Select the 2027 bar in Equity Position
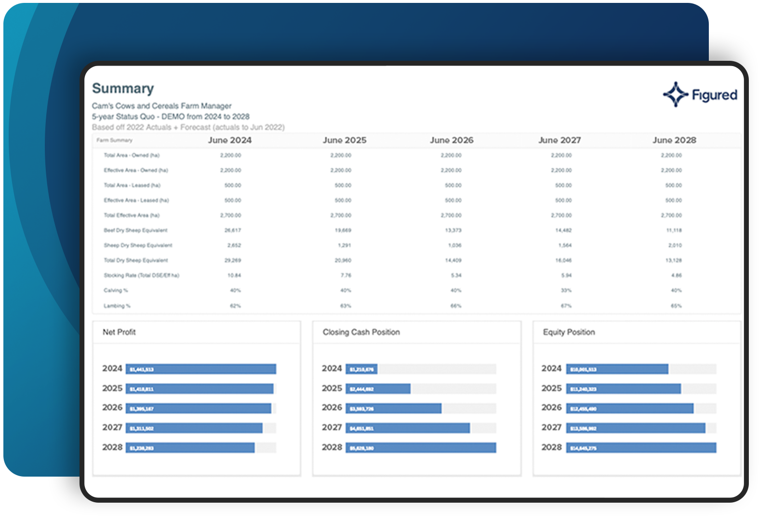This screenshot has height=521, width=771. click(636, 428)
